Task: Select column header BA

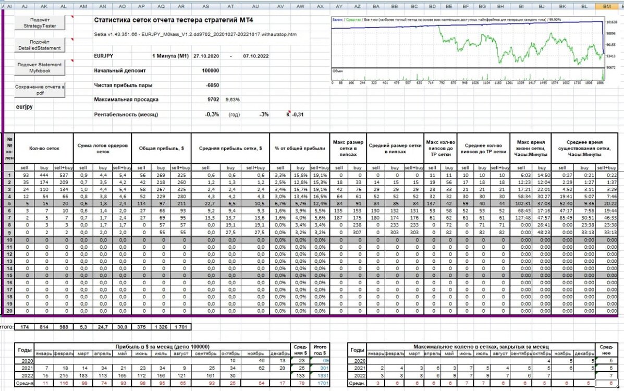Action: pos(376,6)
